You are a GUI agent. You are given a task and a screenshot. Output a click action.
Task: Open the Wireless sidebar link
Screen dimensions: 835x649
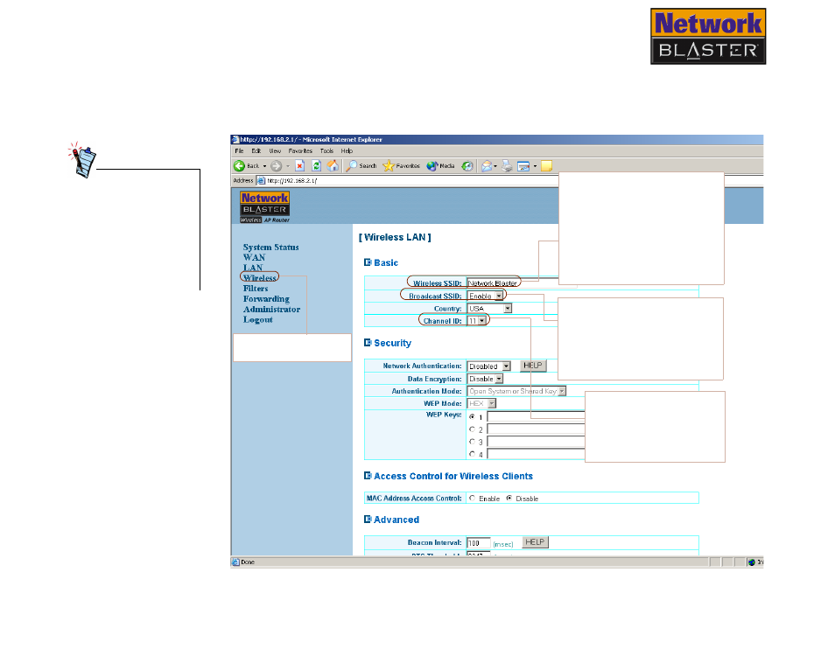[x=259, y=277]
